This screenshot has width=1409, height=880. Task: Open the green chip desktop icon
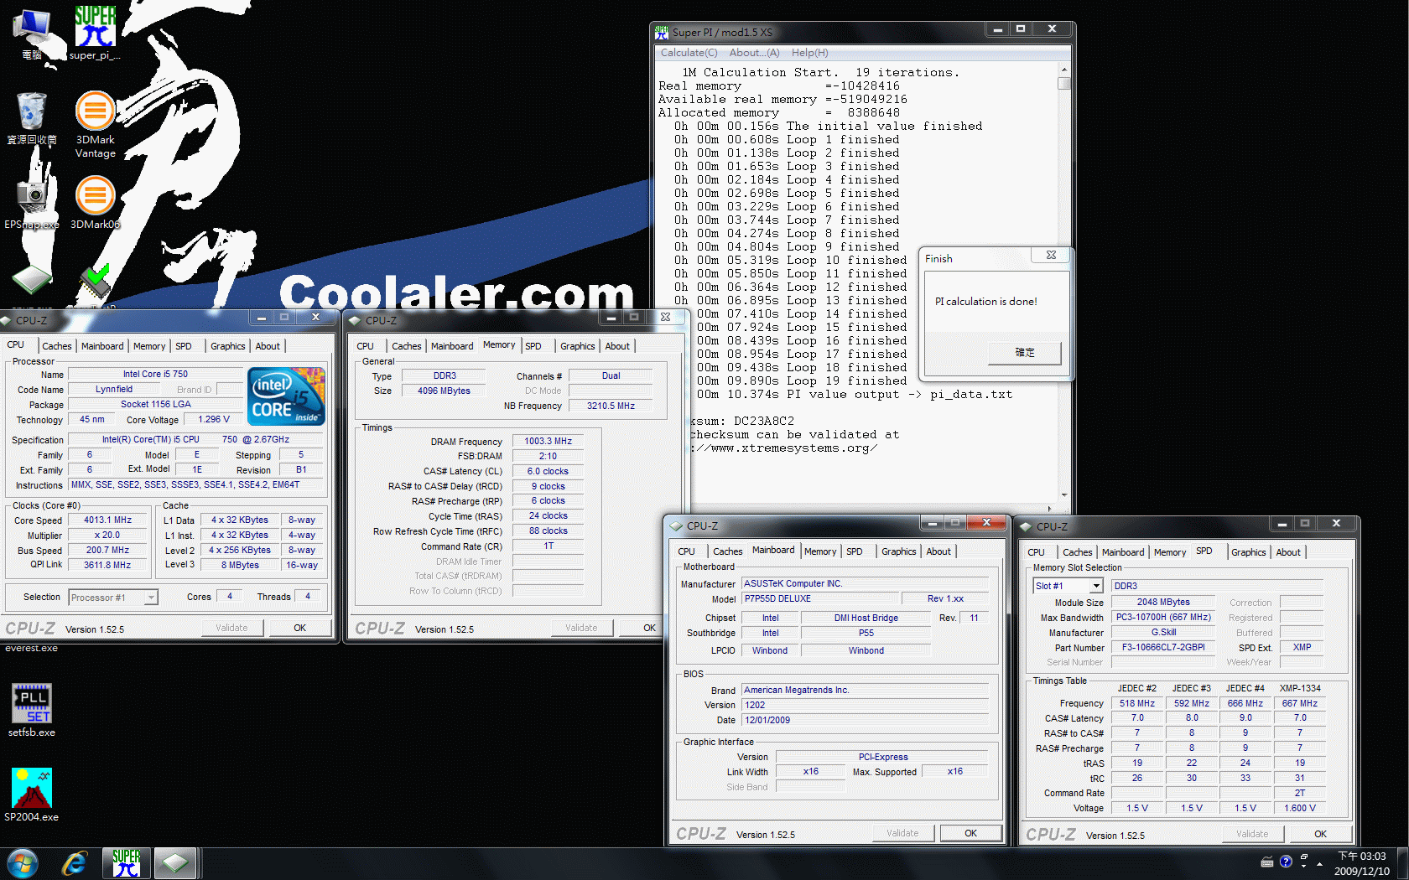click(32, 280)
